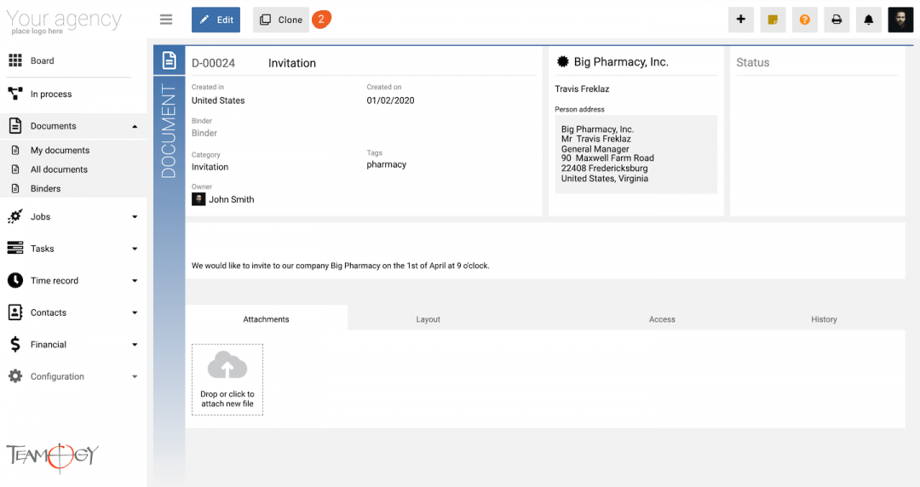Expand the Time record menu
Image resolution: width=920 pixels, height=487 pixels.
click(135, 281)
